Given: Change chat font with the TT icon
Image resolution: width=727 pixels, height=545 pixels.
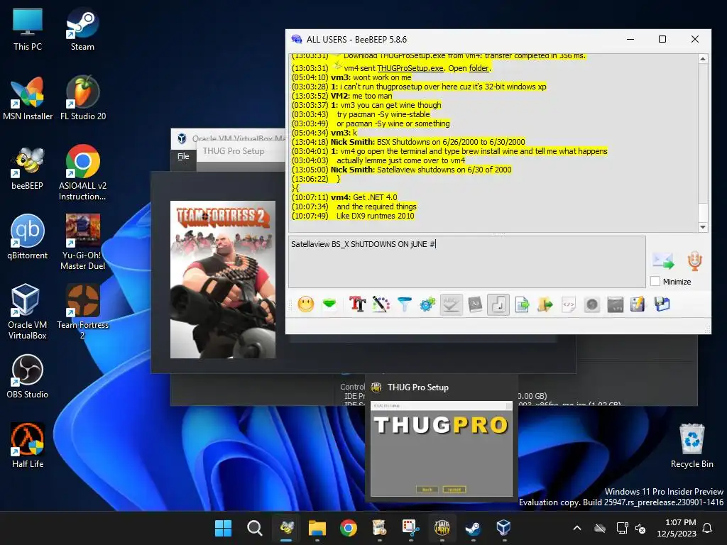Looking at the screenshot, I should (x=358, y=304).
